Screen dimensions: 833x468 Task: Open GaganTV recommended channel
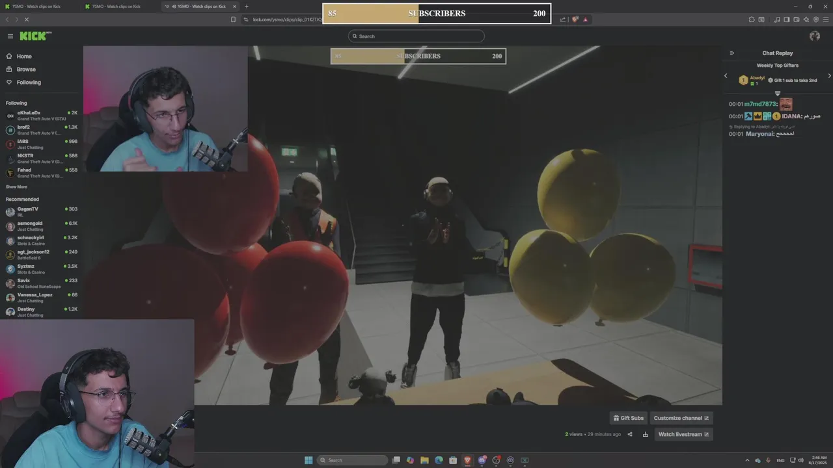pos(42,212)
